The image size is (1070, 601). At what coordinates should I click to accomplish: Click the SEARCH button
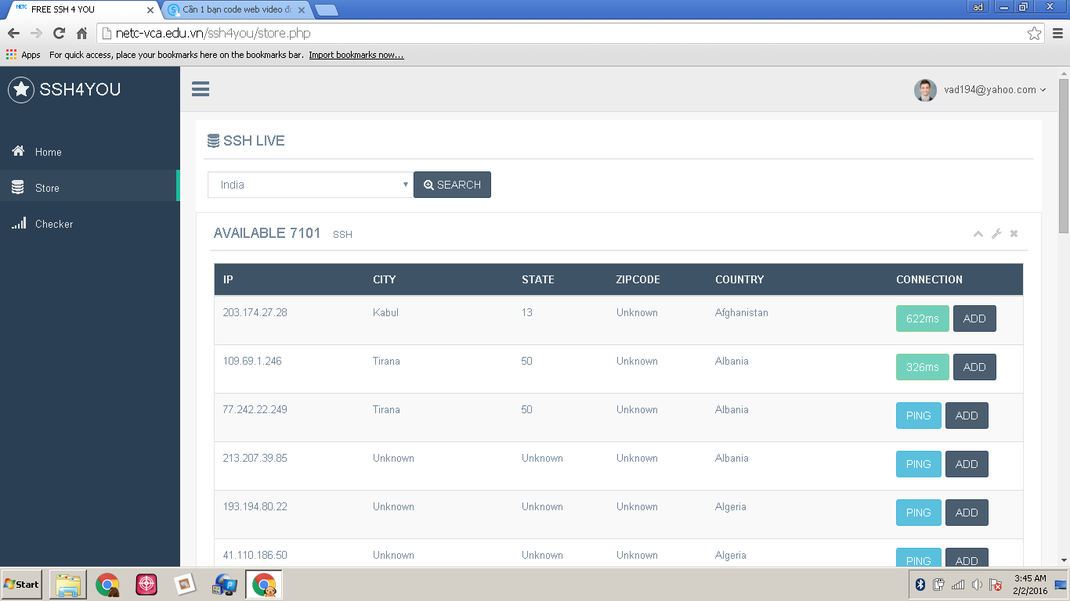click(x=452, y=185)
